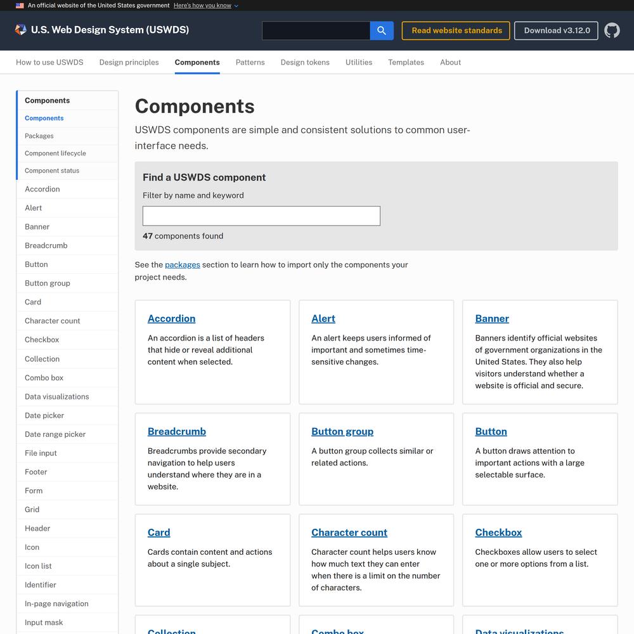
Task: Click the "47 components found" text
Action: pyautogui.click(x=183, y=236)
